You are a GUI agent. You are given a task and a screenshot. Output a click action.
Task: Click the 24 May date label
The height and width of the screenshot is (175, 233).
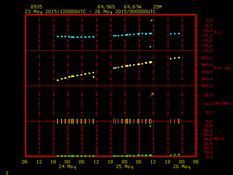(x=67, y=167)
